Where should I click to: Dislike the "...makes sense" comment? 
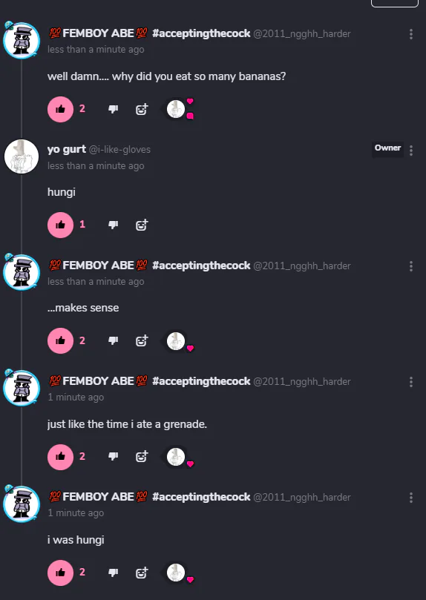(x=113, y=340)
